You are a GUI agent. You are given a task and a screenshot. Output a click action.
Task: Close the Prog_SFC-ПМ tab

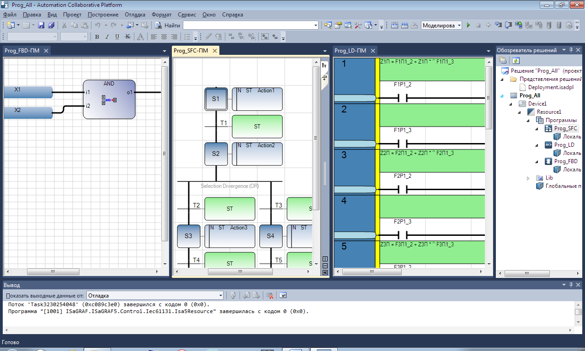[214, 51]
